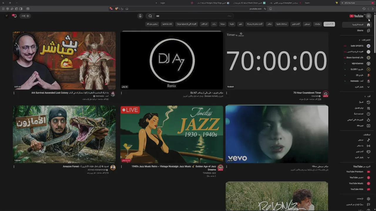Open the Home sidebar icon
Image resolution: width=376 pixels, height=211 pixels.
[368, 25]
